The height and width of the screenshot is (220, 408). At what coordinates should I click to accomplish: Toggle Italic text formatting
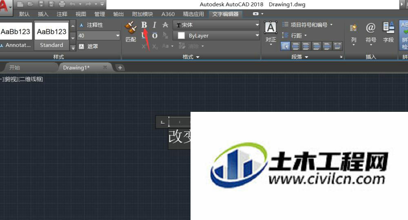[x=155, y=25]
